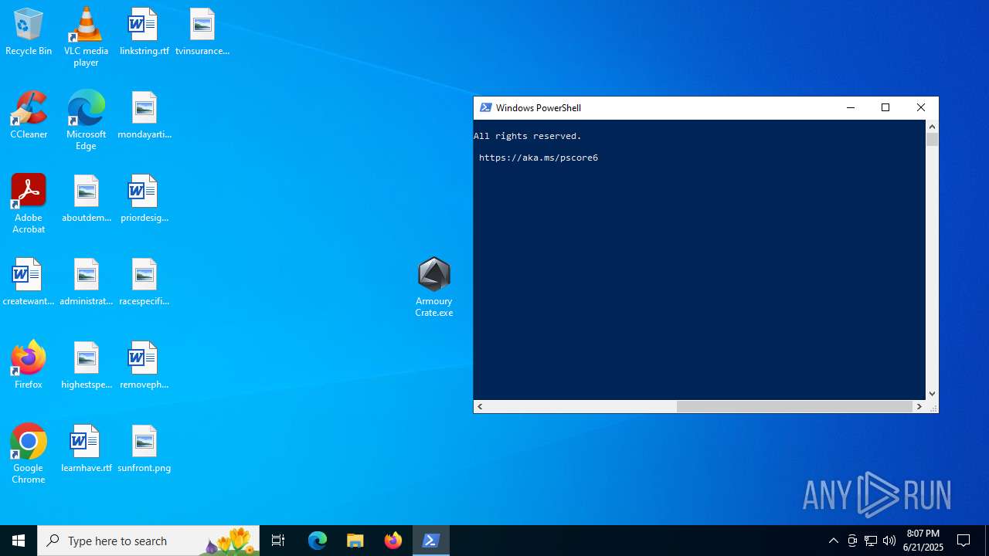Select the linkstring.rtf file icon
Image resolution: width=989 pixels, height=556 pixels.
point(144,32)
